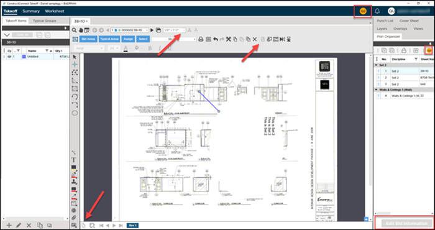Click the Typical Areas button
435x230 pixels.
pos(109,39)
